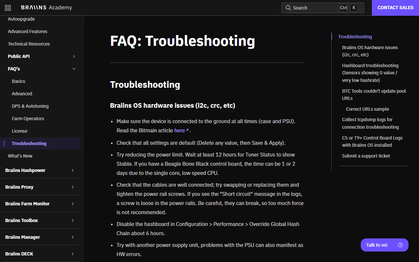Click the K shortcut key badge

click(354, 8)
